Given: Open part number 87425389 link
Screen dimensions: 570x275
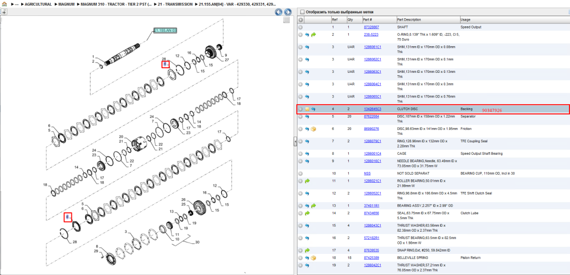Looking at the screenshot, I should pyautogui.click(x=372, y=257).
